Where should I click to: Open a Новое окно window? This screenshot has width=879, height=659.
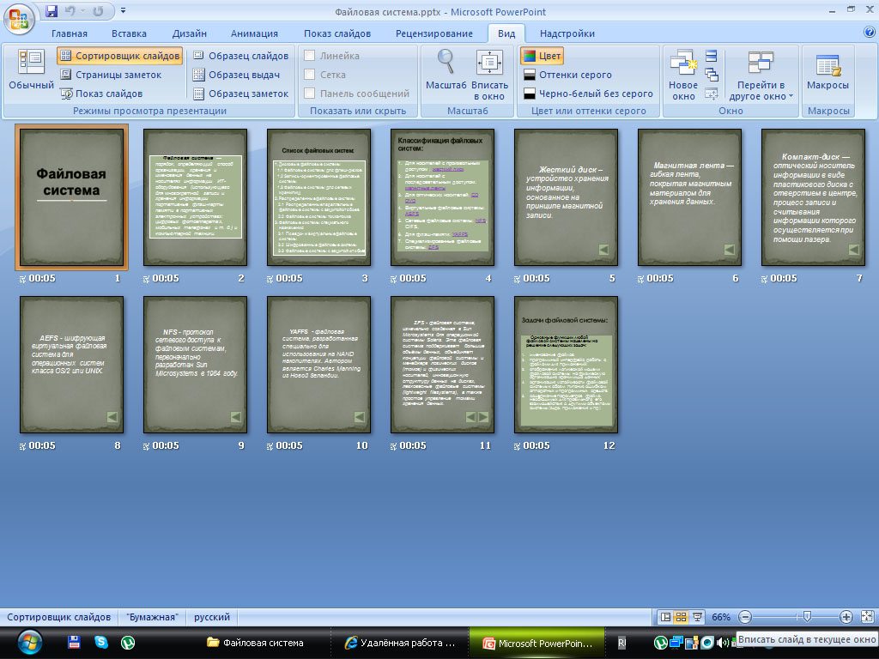683,74
